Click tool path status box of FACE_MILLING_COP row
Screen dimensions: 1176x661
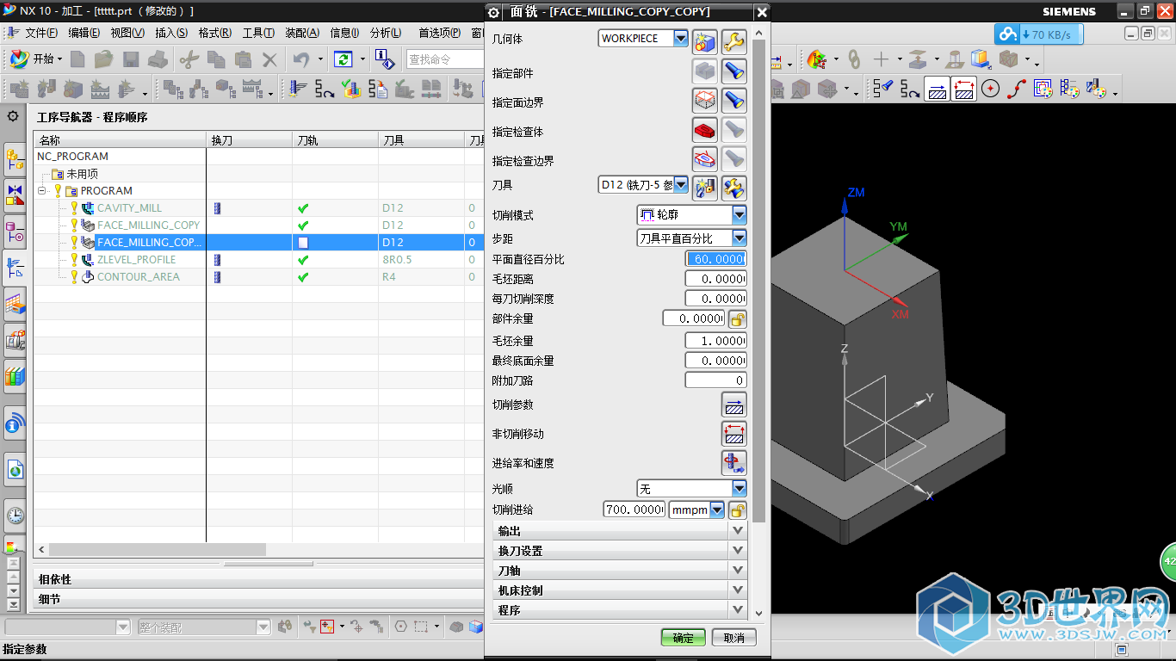[303, 243]
